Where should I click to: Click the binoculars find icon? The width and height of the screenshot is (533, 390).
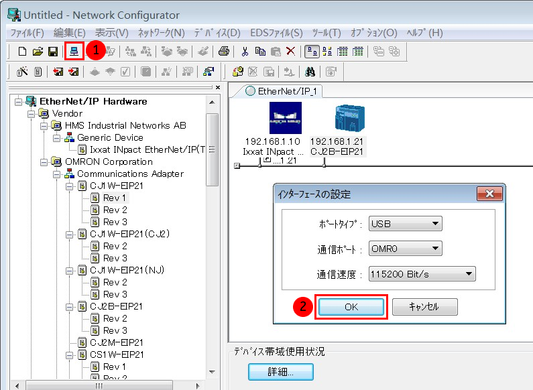point(310,72)
